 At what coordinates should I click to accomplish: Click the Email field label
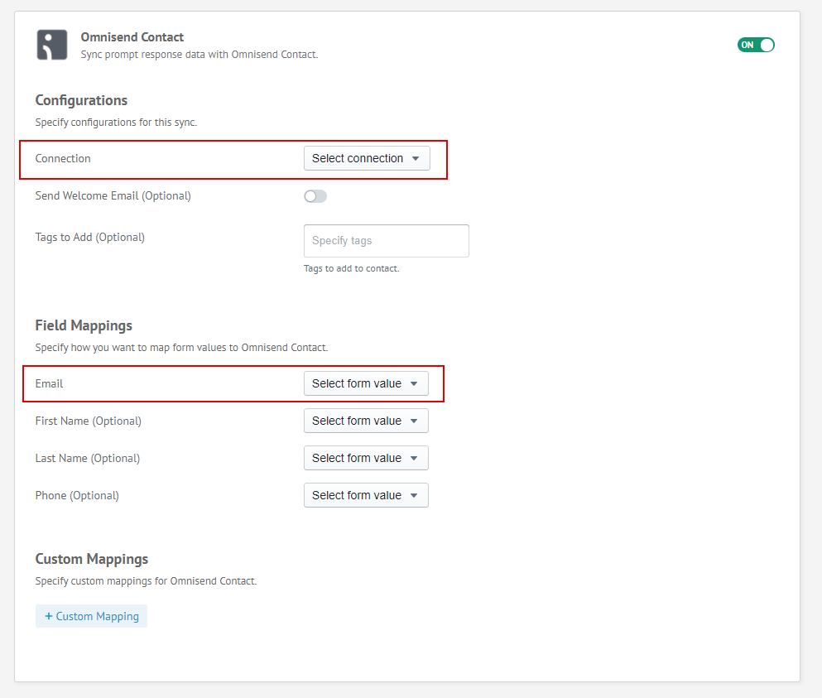(x=50, y=383)
